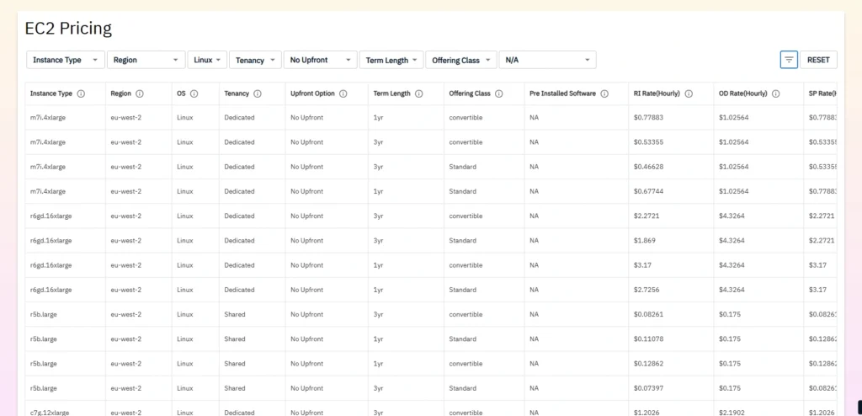Open the N/A software filter dropdown
The height and width of the screenshot is (416, 862).
[547, 60]
